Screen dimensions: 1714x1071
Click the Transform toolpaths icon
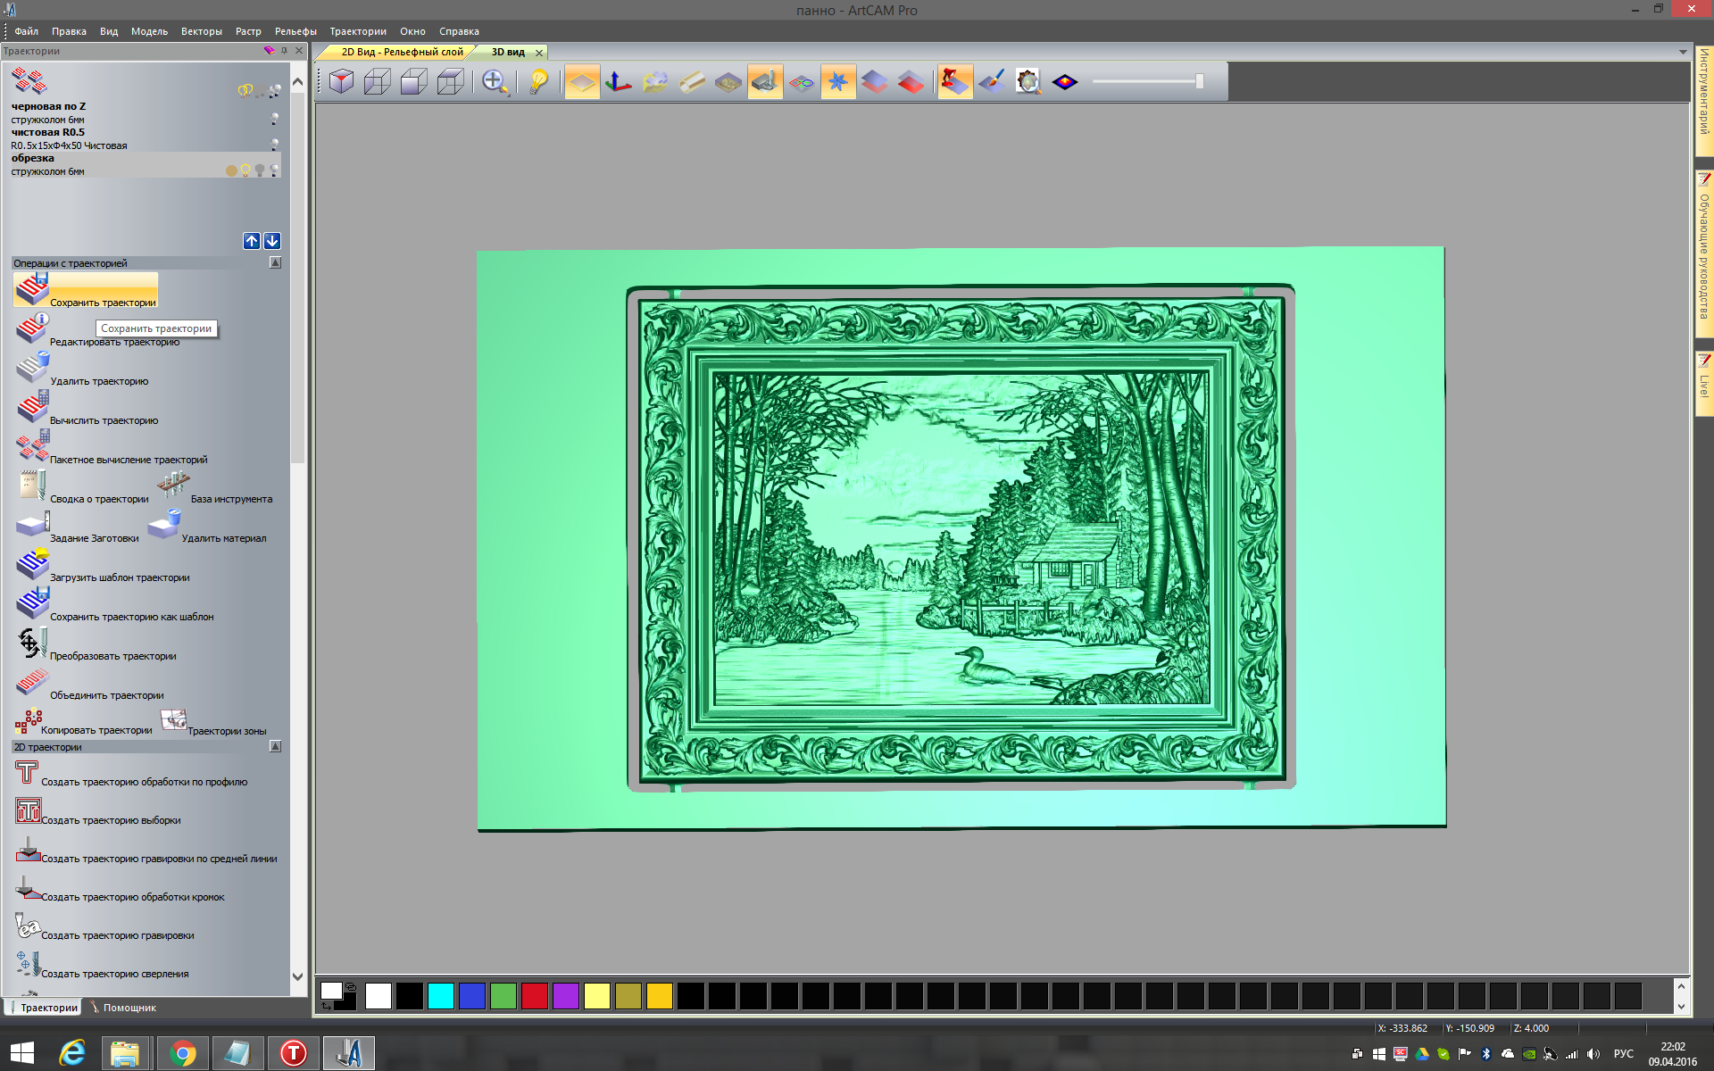[x=32, y=643]
